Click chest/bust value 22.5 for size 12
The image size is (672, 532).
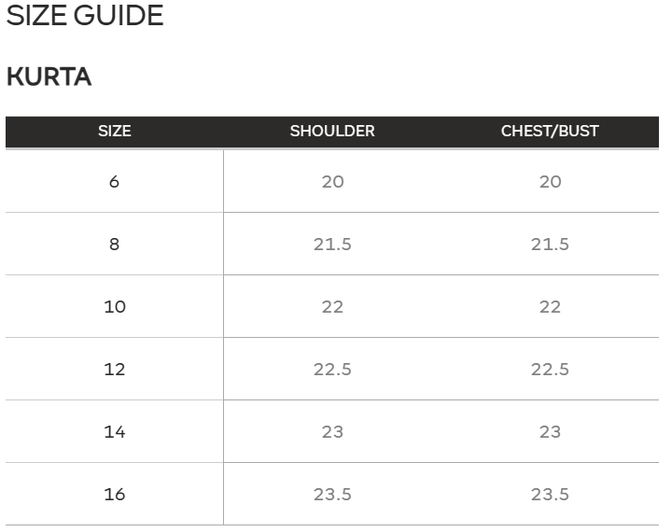point(550,370)
